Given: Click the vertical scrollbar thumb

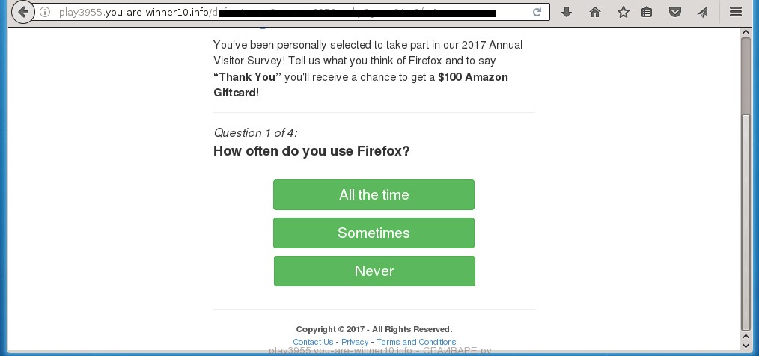Looking at the screenshot, I should (746, 75).
